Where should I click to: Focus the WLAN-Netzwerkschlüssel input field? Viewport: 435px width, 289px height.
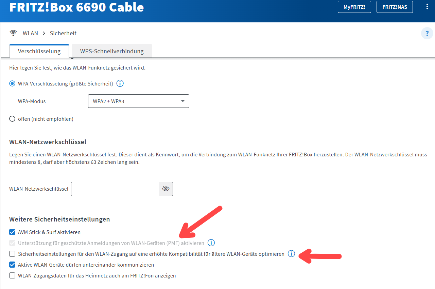point(115,189)
